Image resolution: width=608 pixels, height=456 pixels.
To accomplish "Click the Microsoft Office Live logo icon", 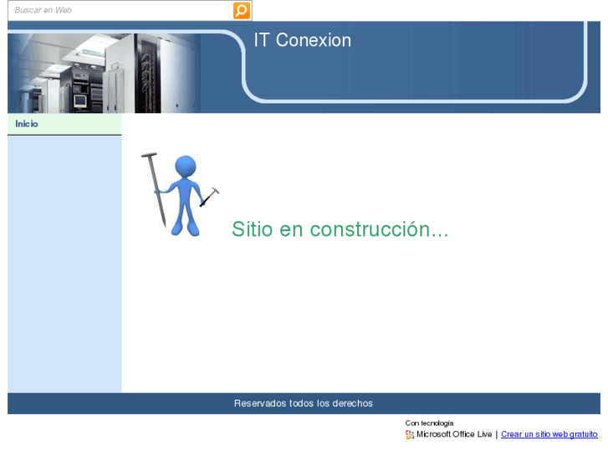I will (x=410, y=434).
